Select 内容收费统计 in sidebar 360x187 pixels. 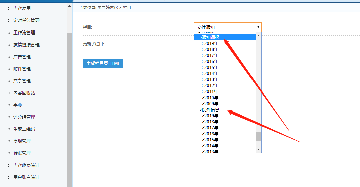pos(26,165)
